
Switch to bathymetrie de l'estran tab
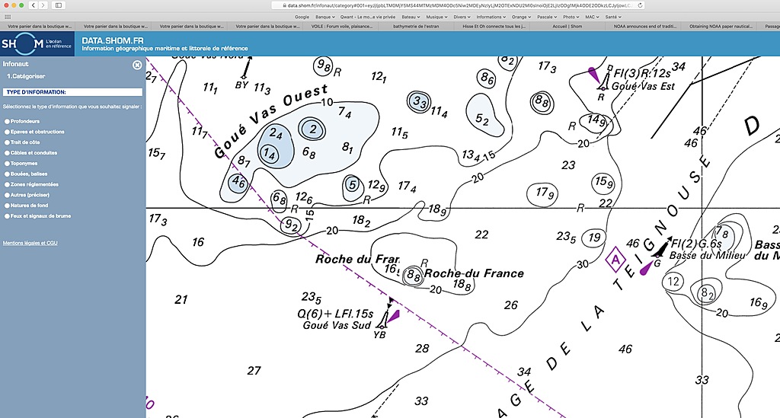(x=417, y=27)
